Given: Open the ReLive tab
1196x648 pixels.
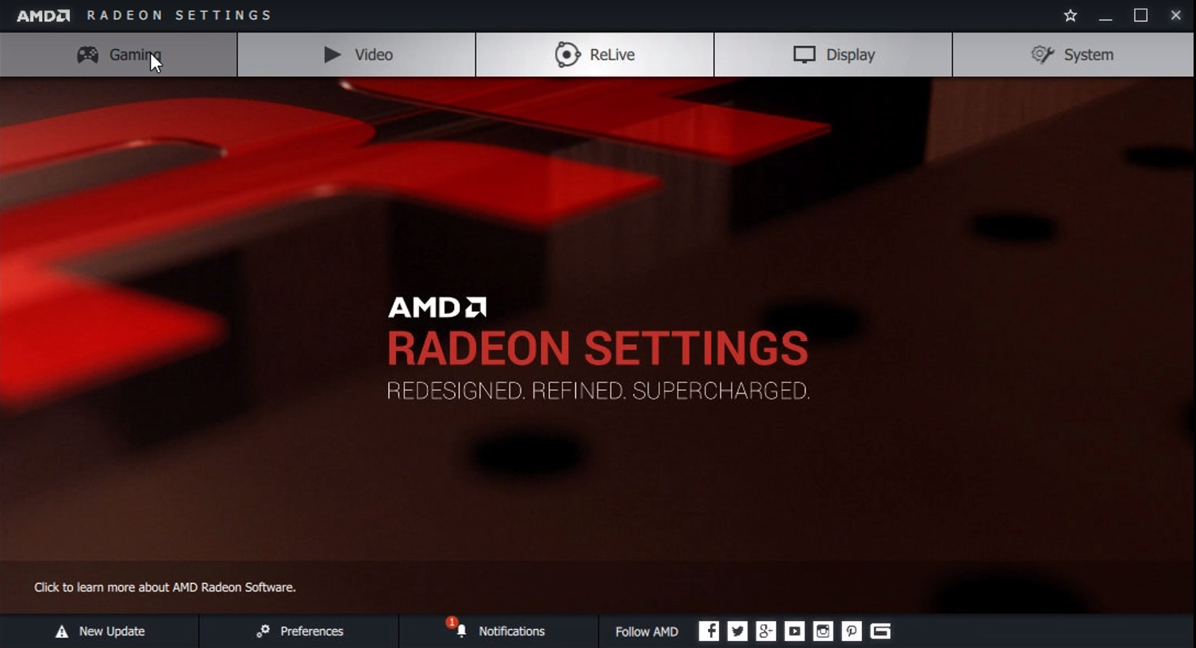Looking at the screenshot, I should coord(595,55).
